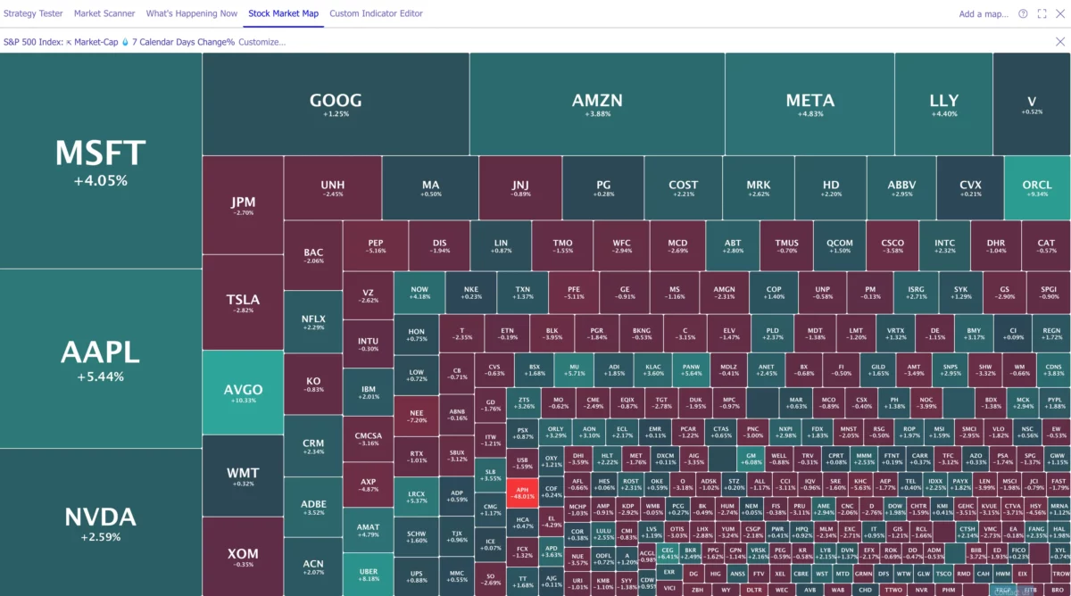
Task: View the NVDA tile details
Action: tap(100, 522)
